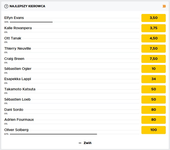Pick Dani Sordo odds 80

pyautogui.click(x=153, y=110)
